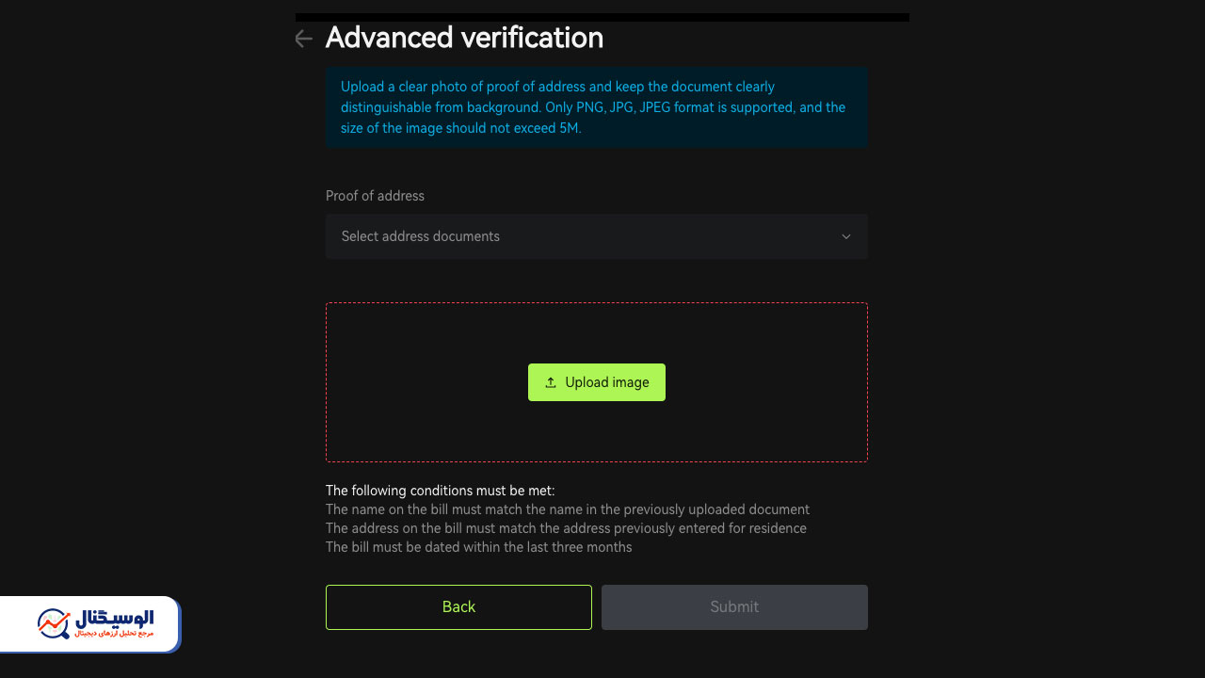
Task: Click the upload arrow icon in the Upload image button
Action: (551, 382)
